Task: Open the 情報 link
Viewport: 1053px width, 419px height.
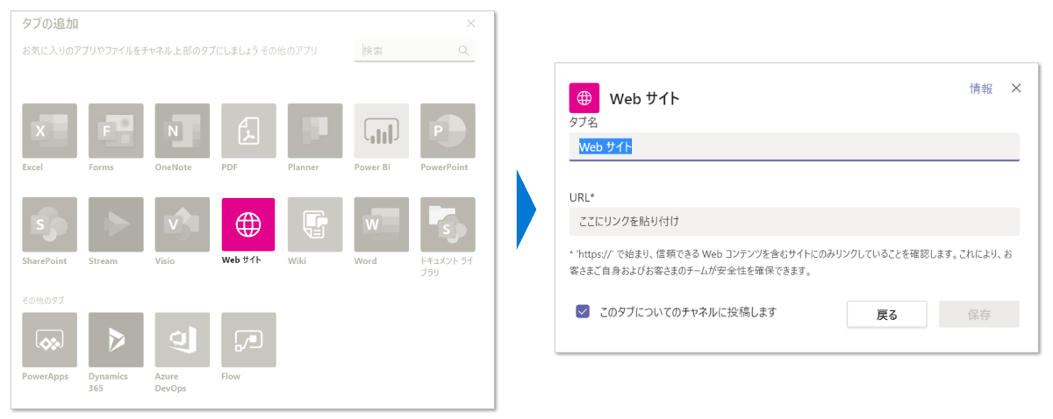Action: (x=981, y=89)
